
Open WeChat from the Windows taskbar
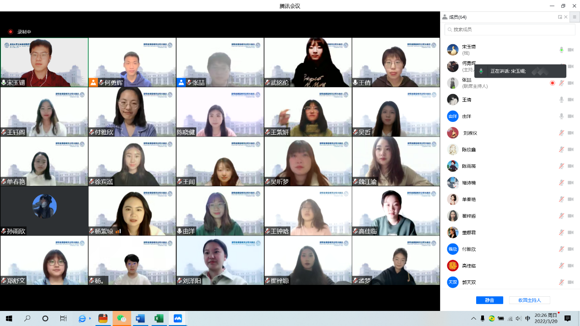[122, 318]
